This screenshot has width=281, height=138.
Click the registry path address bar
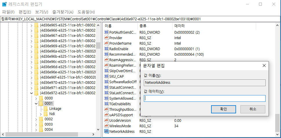[140, 19]
